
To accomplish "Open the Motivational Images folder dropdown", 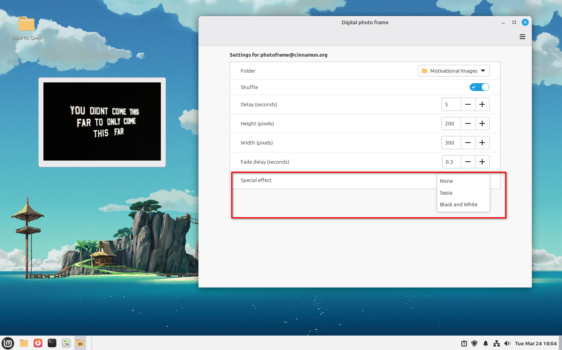I will tap(454, 71).
